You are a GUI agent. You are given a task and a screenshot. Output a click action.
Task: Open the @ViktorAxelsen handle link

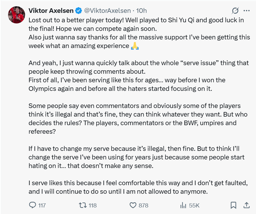point(107,11)
